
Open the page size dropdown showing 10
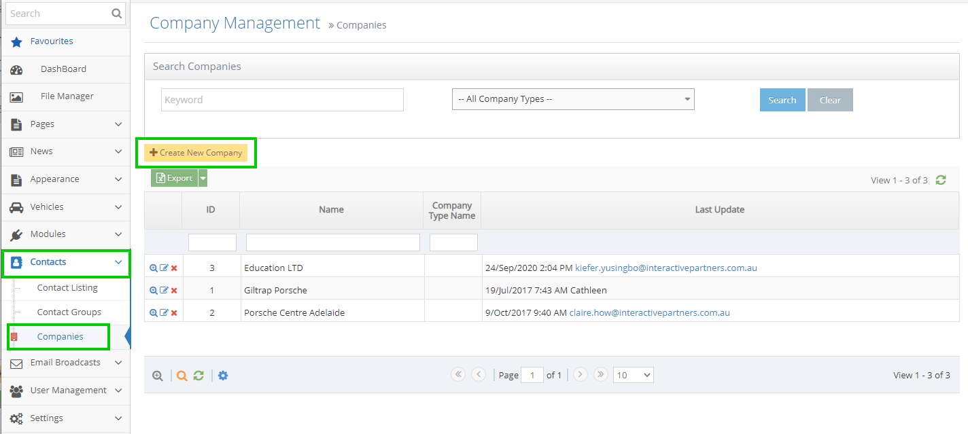click(x=632, y=374)
